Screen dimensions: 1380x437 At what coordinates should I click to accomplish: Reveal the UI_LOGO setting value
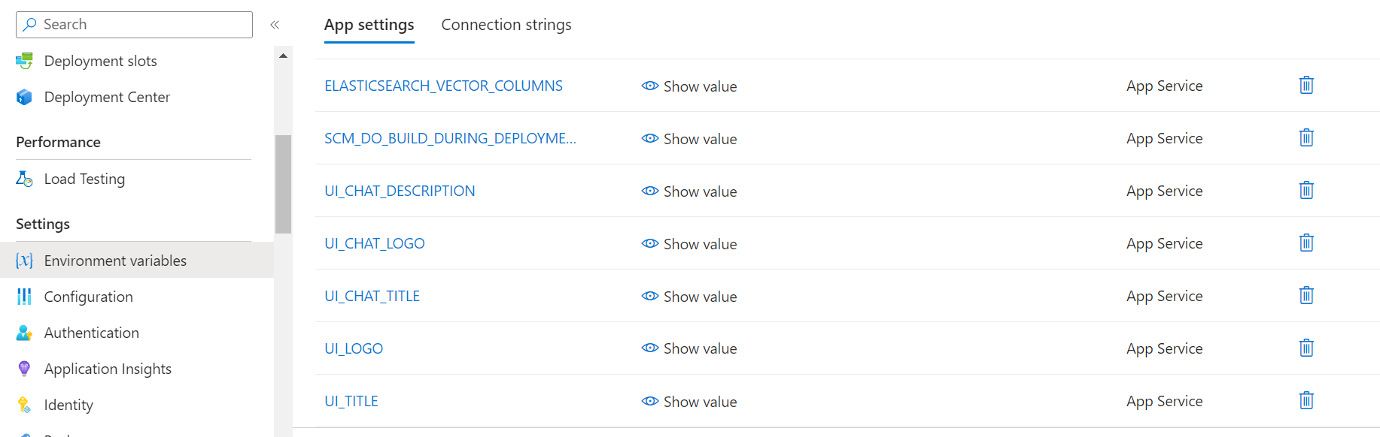[x=689, y=348]
